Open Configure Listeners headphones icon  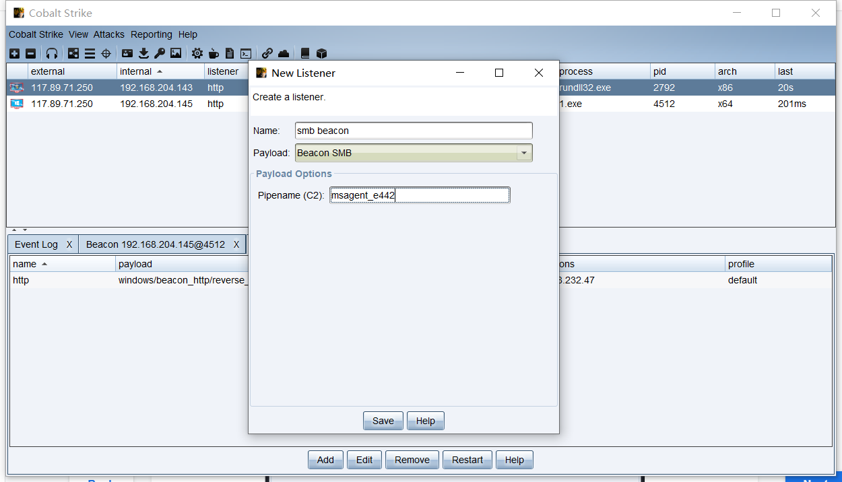click(x=52, y=53)
